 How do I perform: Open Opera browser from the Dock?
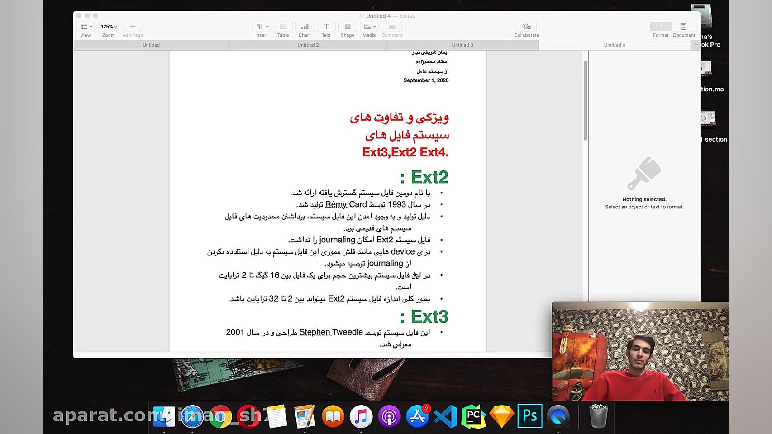point(248,416)
